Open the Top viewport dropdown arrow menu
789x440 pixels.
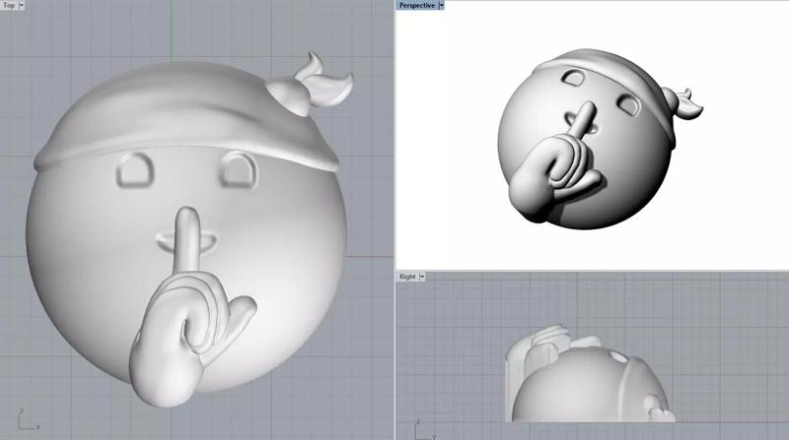click(21, 6)
